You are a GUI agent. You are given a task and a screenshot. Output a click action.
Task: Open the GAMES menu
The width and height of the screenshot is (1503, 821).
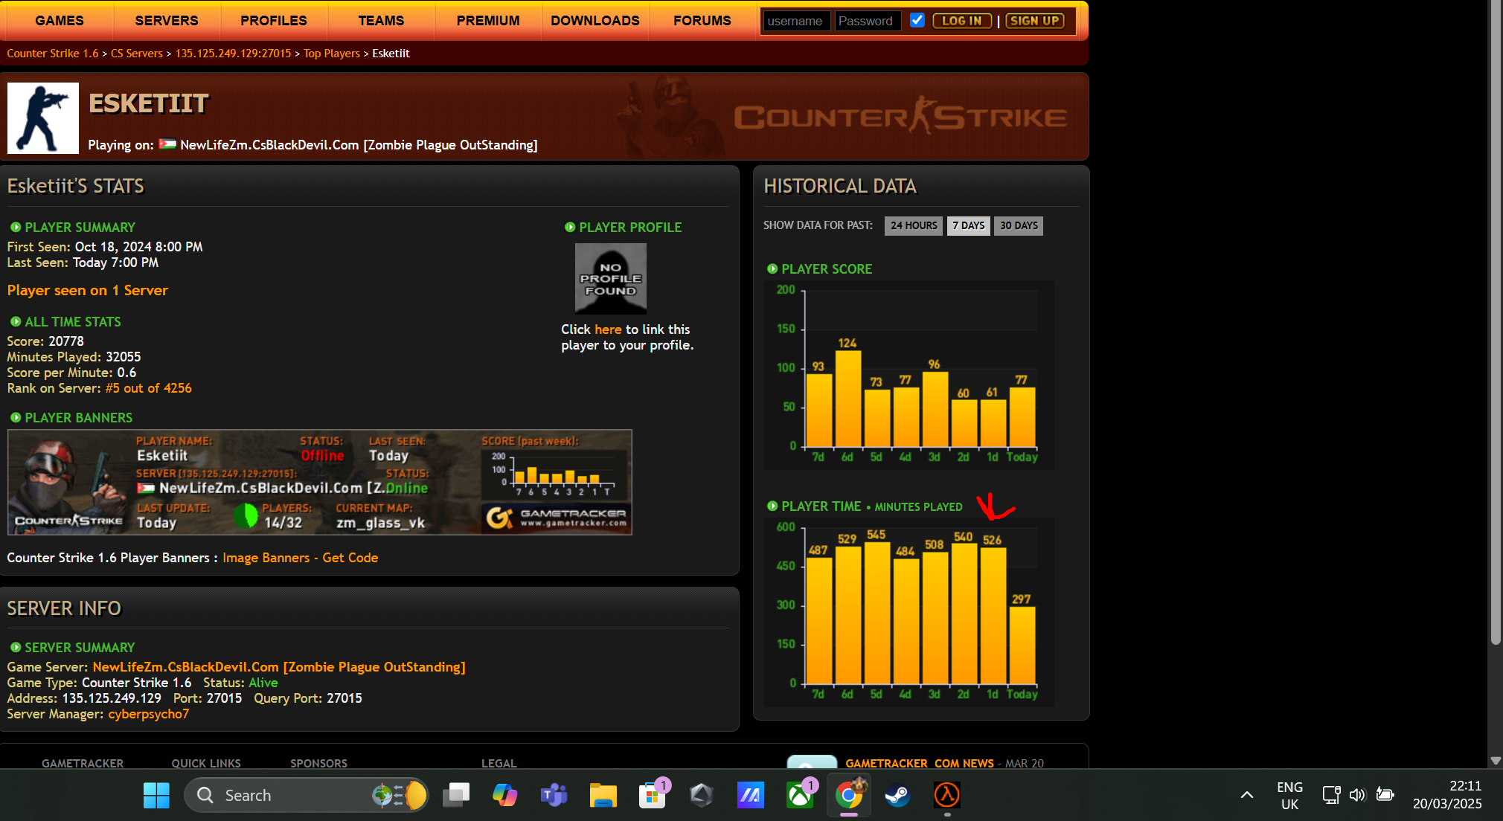60,21
